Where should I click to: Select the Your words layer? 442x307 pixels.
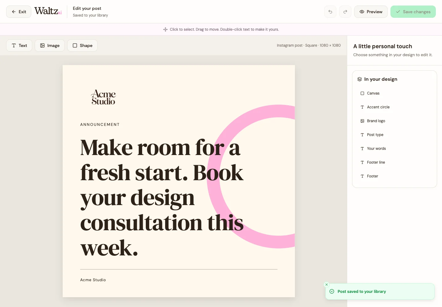[x=394, y=149]
